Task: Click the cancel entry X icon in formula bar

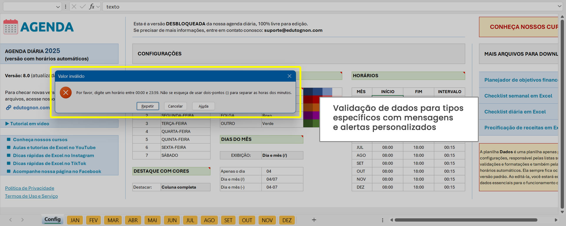Action: (74, 6)
